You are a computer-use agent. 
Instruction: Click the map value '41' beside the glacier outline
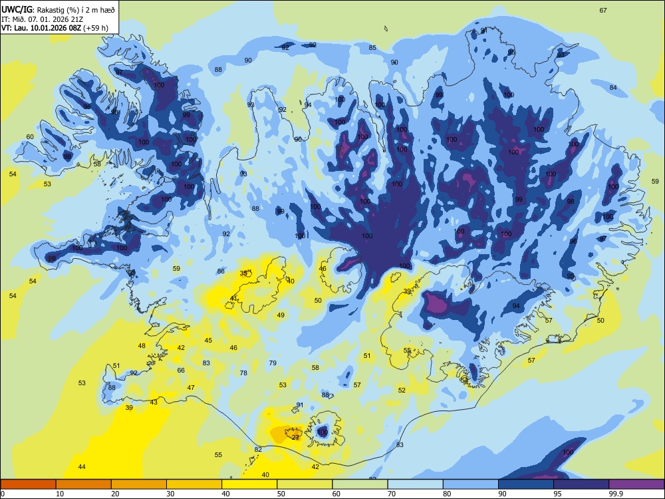233,298
